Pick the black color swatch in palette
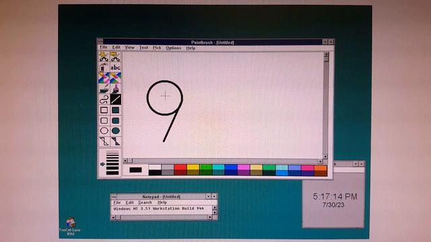 155,173
